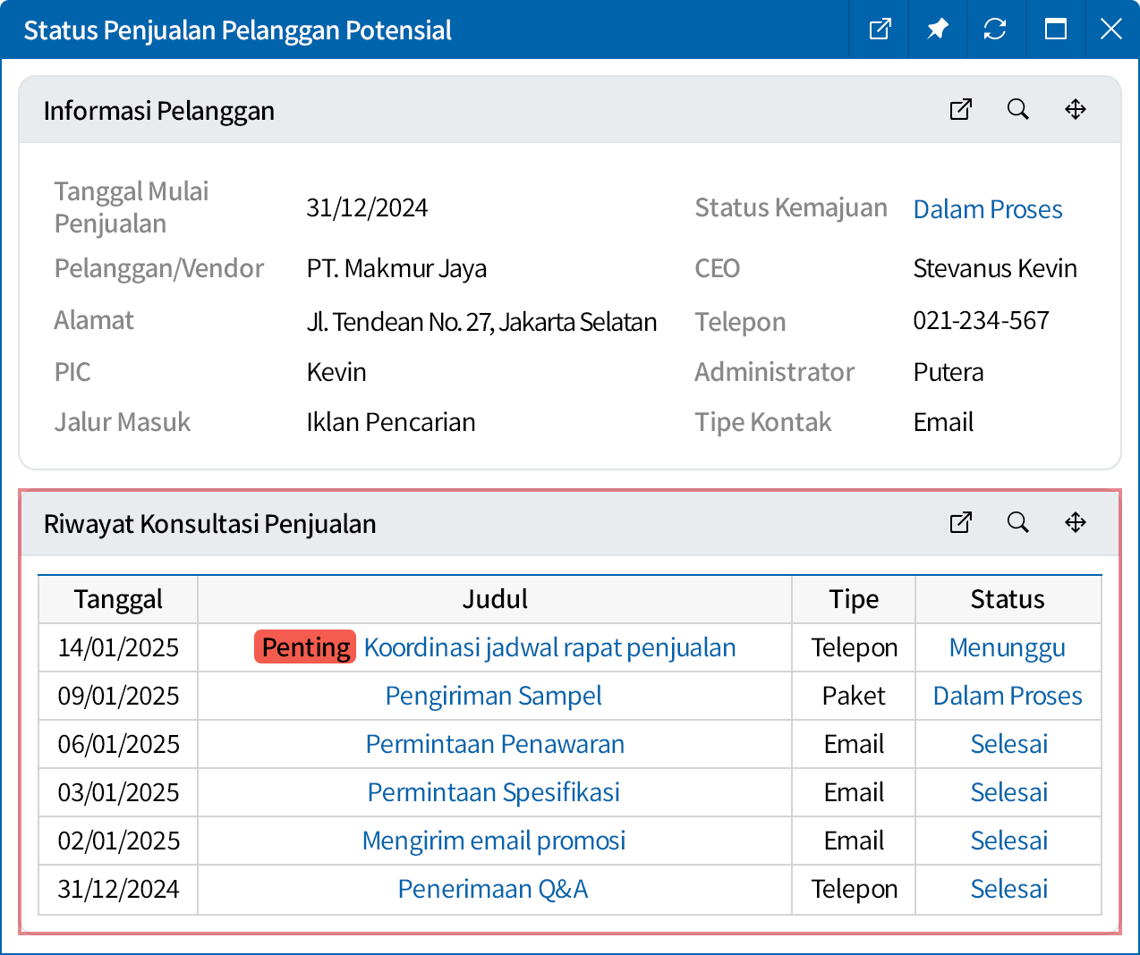Select the 31/12/2024 date in the history table

point(118,889)
